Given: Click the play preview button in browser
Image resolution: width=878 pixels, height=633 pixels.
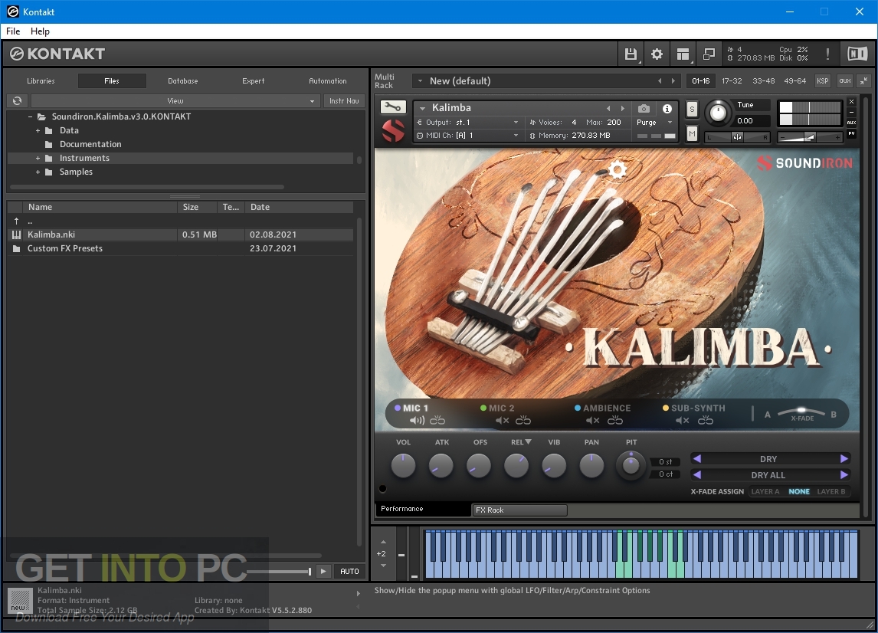Looking at the screenshot, I should [x=323, y=571].
